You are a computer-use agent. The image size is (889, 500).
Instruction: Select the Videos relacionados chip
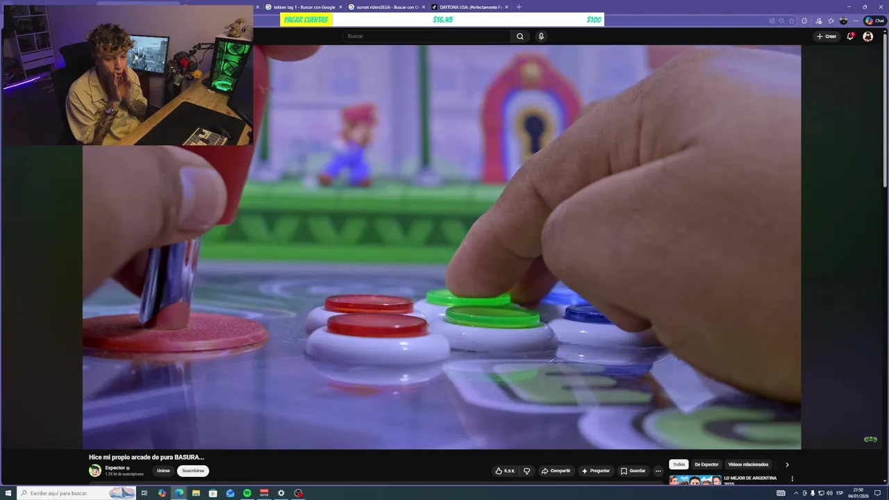click(748, 465)
